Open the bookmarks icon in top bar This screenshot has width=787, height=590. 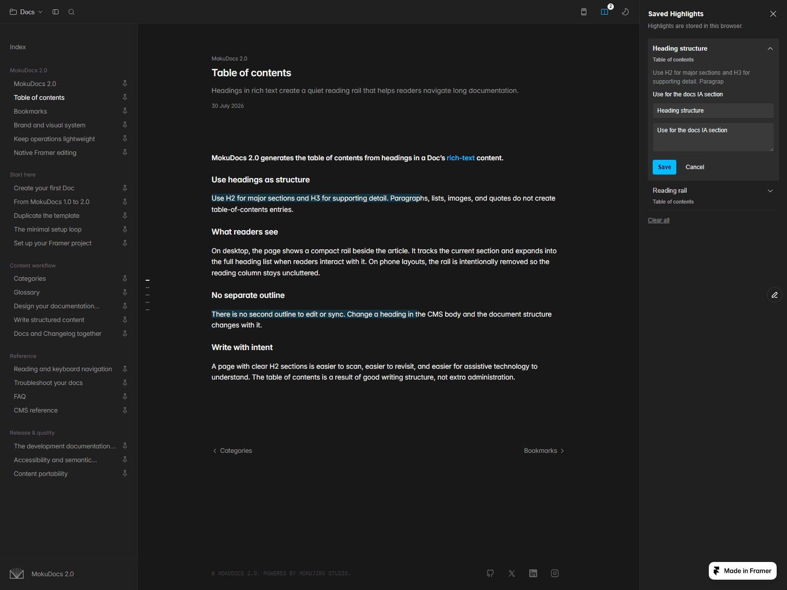pos(584,12)
